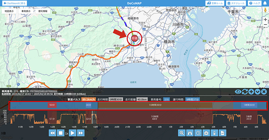Open the 便利情報 menu

click(43, 11)
